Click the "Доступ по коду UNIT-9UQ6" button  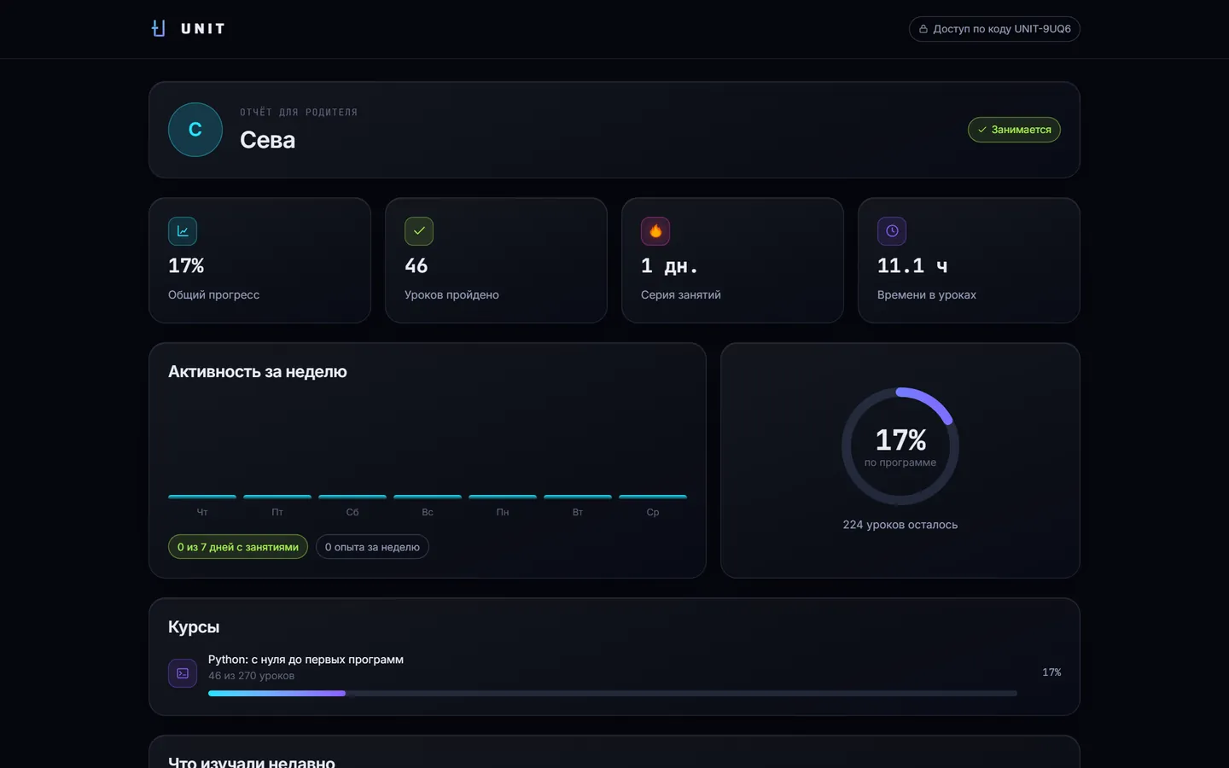click(994, 29)
